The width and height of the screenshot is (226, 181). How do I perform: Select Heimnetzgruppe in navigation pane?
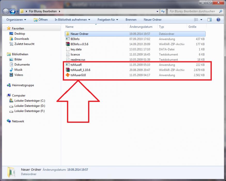coord(23,85)
